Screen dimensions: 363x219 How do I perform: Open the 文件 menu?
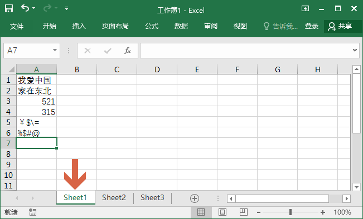(x=17, y=26)
